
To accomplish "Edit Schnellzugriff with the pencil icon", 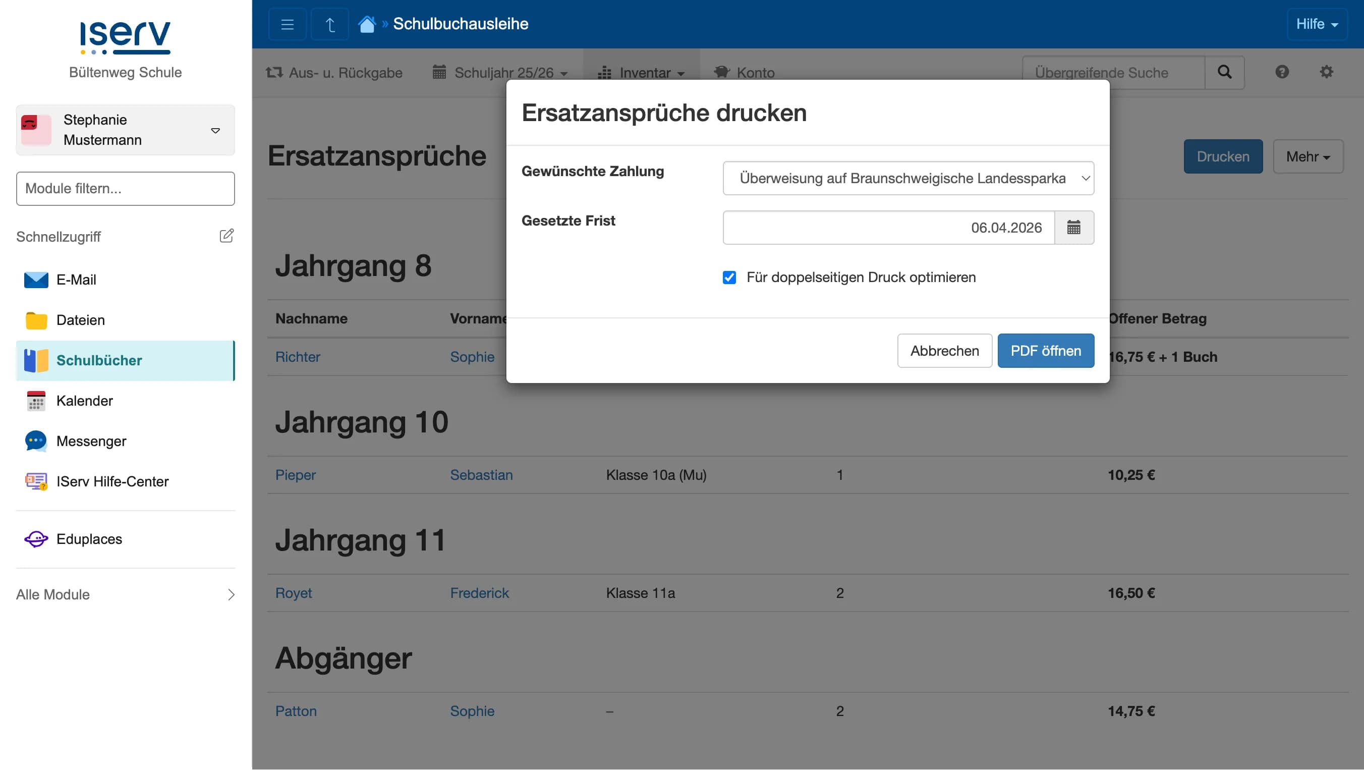I will click(226, 236).
